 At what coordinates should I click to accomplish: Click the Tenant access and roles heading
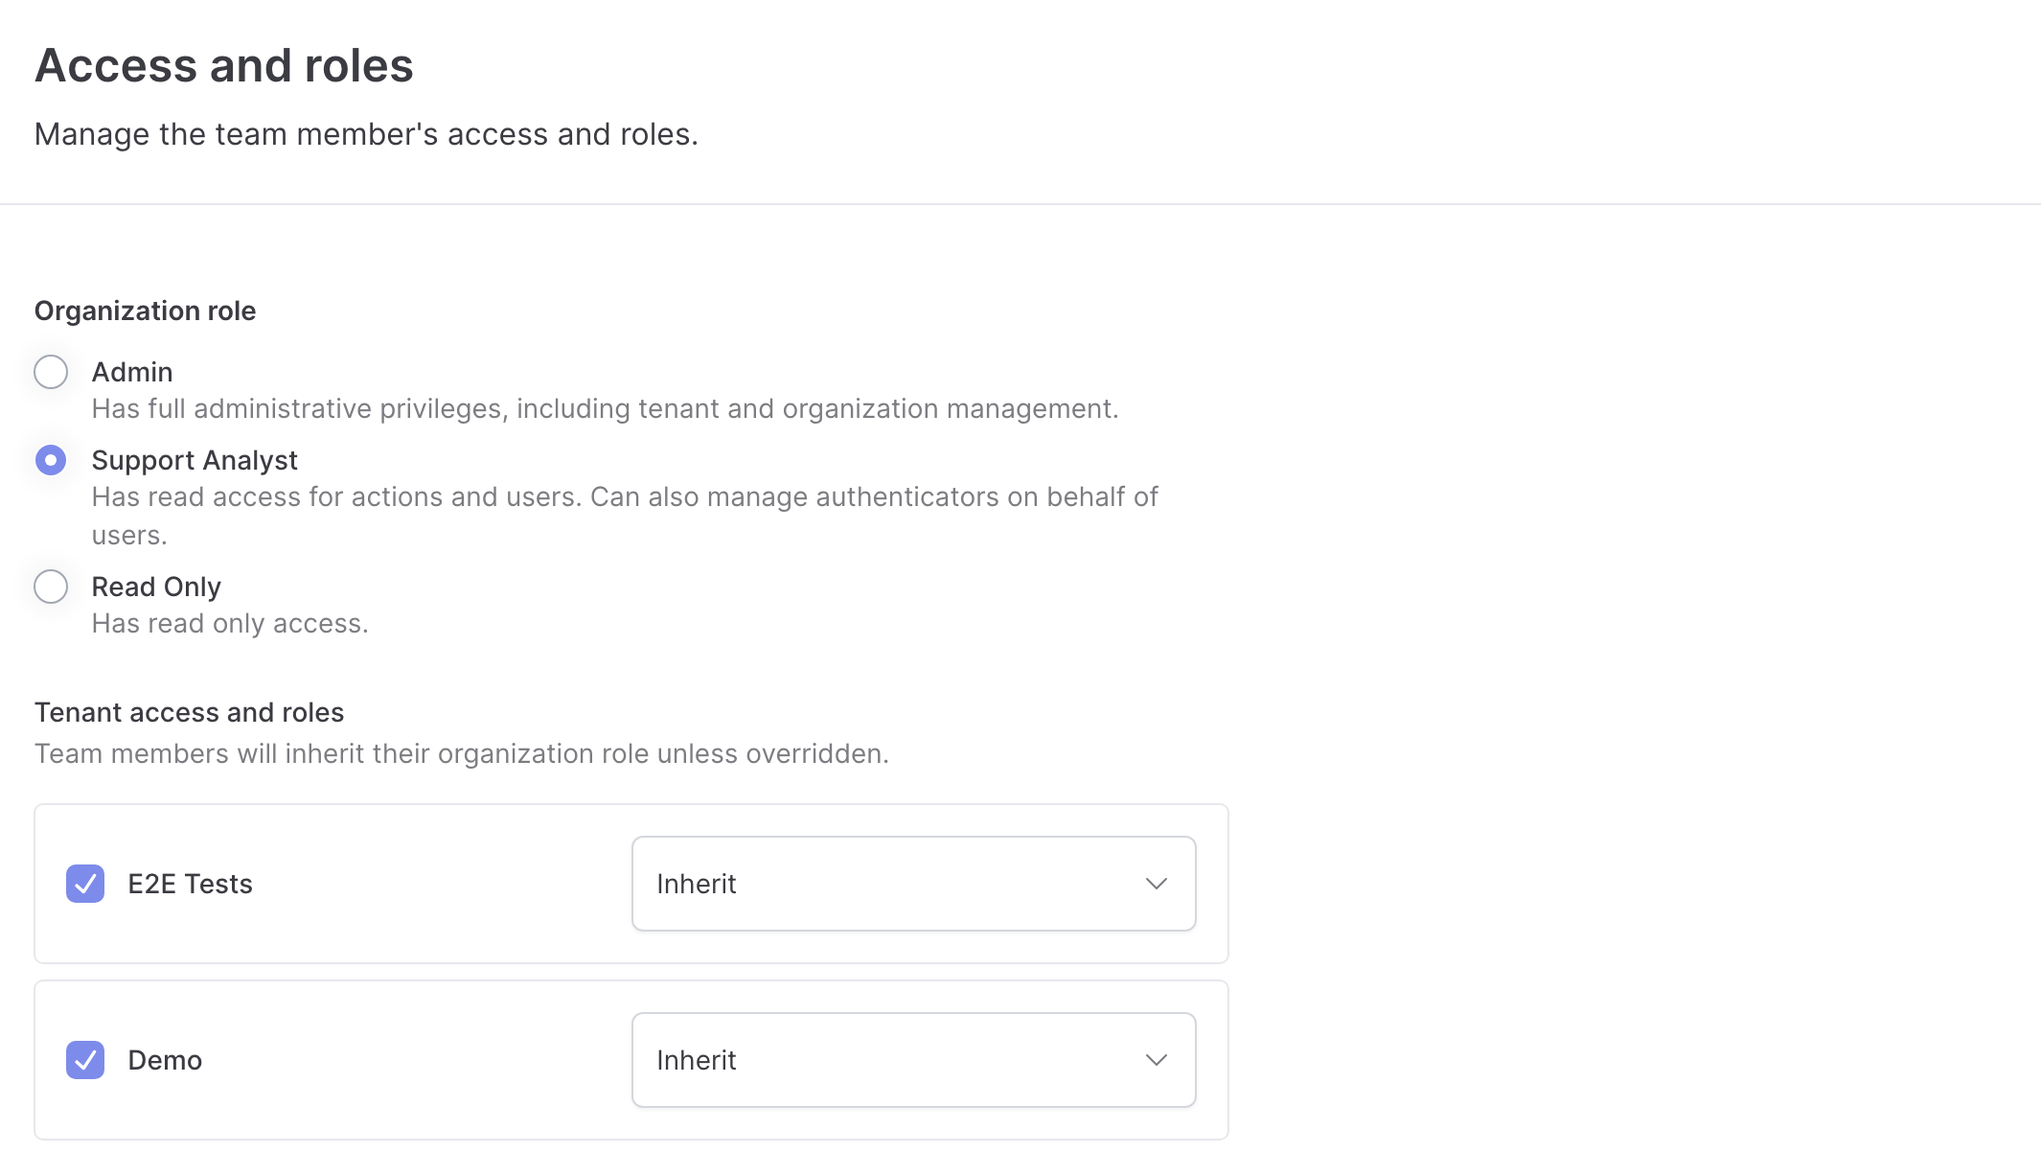coord(189,712)
